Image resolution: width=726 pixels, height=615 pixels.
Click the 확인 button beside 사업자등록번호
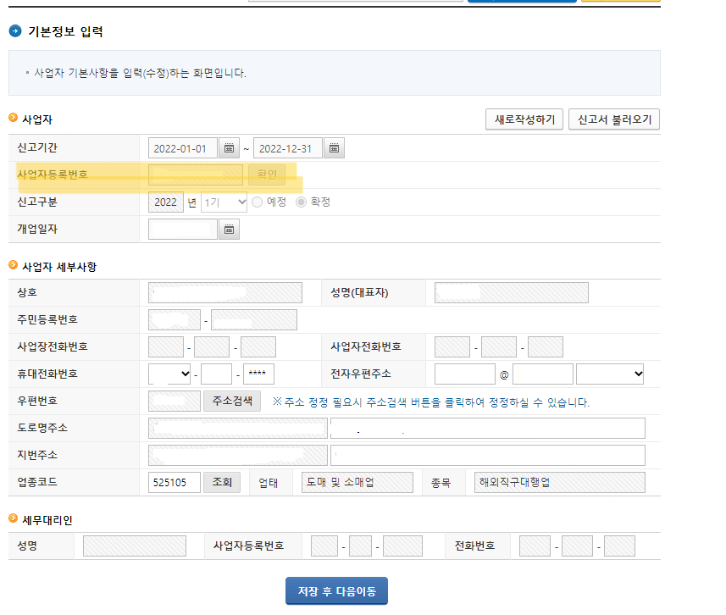pos(267,175)
